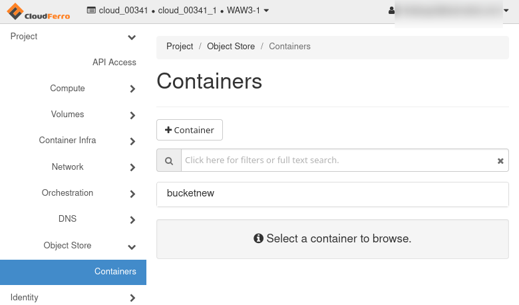Open the API Access page
Image resolution: width=519 pixels, height=305 pixels.
coord(114,63)
